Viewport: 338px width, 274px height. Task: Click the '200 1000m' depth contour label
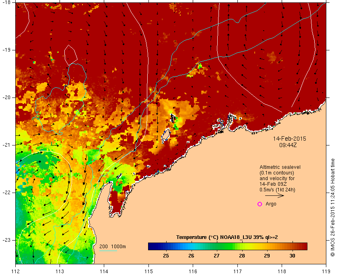pos(113,247)
